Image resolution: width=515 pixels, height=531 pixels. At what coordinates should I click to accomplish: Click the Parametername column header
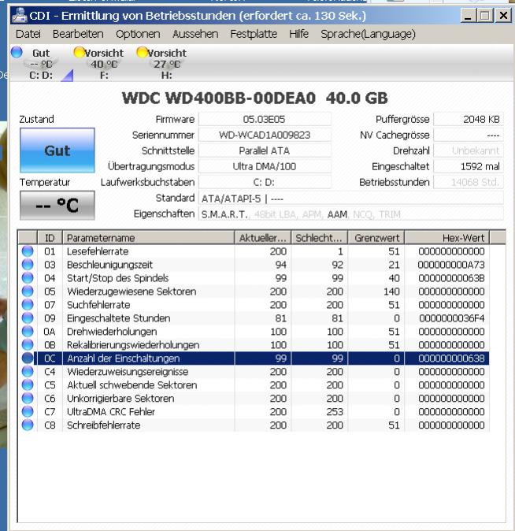[148, 238]
